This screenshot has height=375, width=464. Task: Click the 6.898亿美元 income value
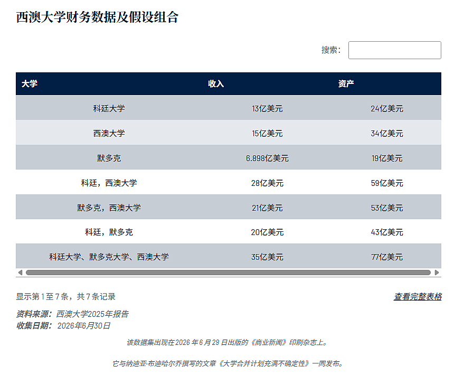pos(267,158)
